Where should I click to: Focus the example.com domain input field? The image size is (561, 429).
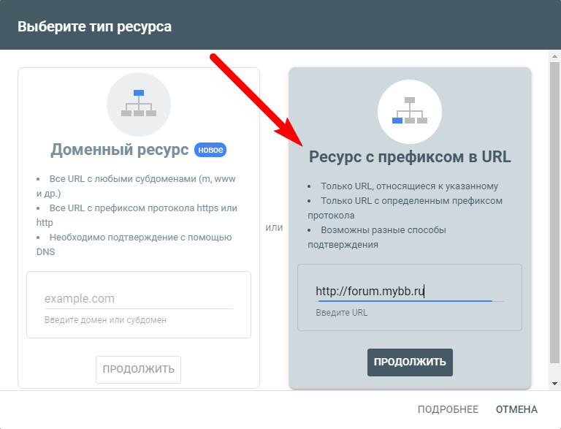[139, 299]
